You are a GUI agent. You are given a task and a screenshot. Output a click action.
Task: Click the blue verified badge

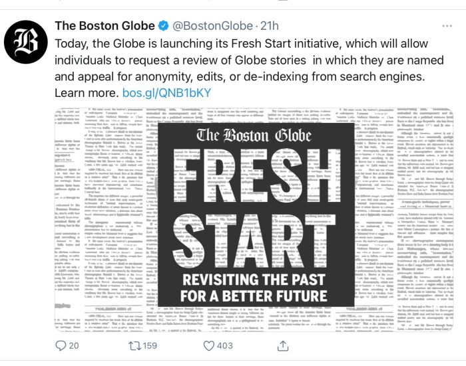point(162,27)
